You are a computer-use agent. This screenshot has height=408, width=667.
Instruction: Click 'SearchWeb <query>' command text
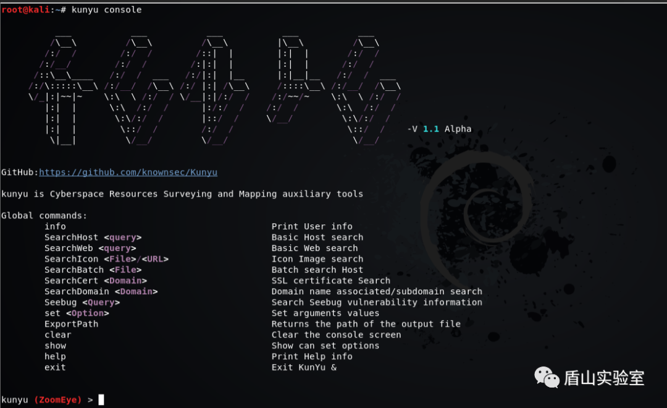[90, 249]
